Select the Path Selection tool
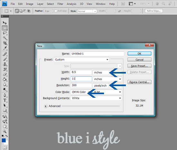This screenshot has height=150, width=177. (5, 105)
